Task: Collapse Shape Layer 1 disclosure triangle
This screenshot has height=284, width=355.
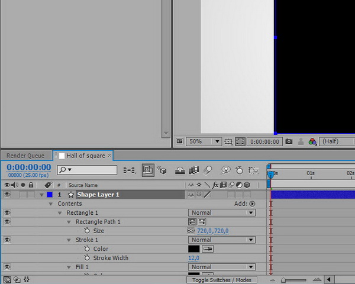Action: (x=41, y=195)
